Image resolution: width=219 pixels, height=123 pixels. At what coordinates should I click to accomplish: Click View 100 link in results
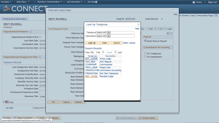[89, 52]
